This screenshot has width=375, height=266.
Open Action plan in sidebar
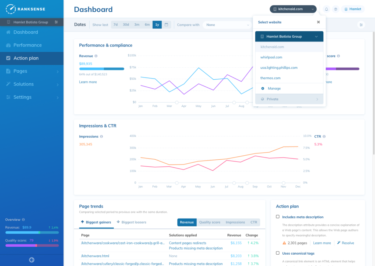point(32,58)
